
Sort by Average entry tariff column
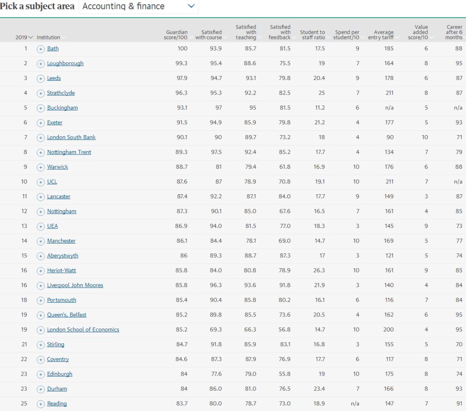click(x=383, y=35)
